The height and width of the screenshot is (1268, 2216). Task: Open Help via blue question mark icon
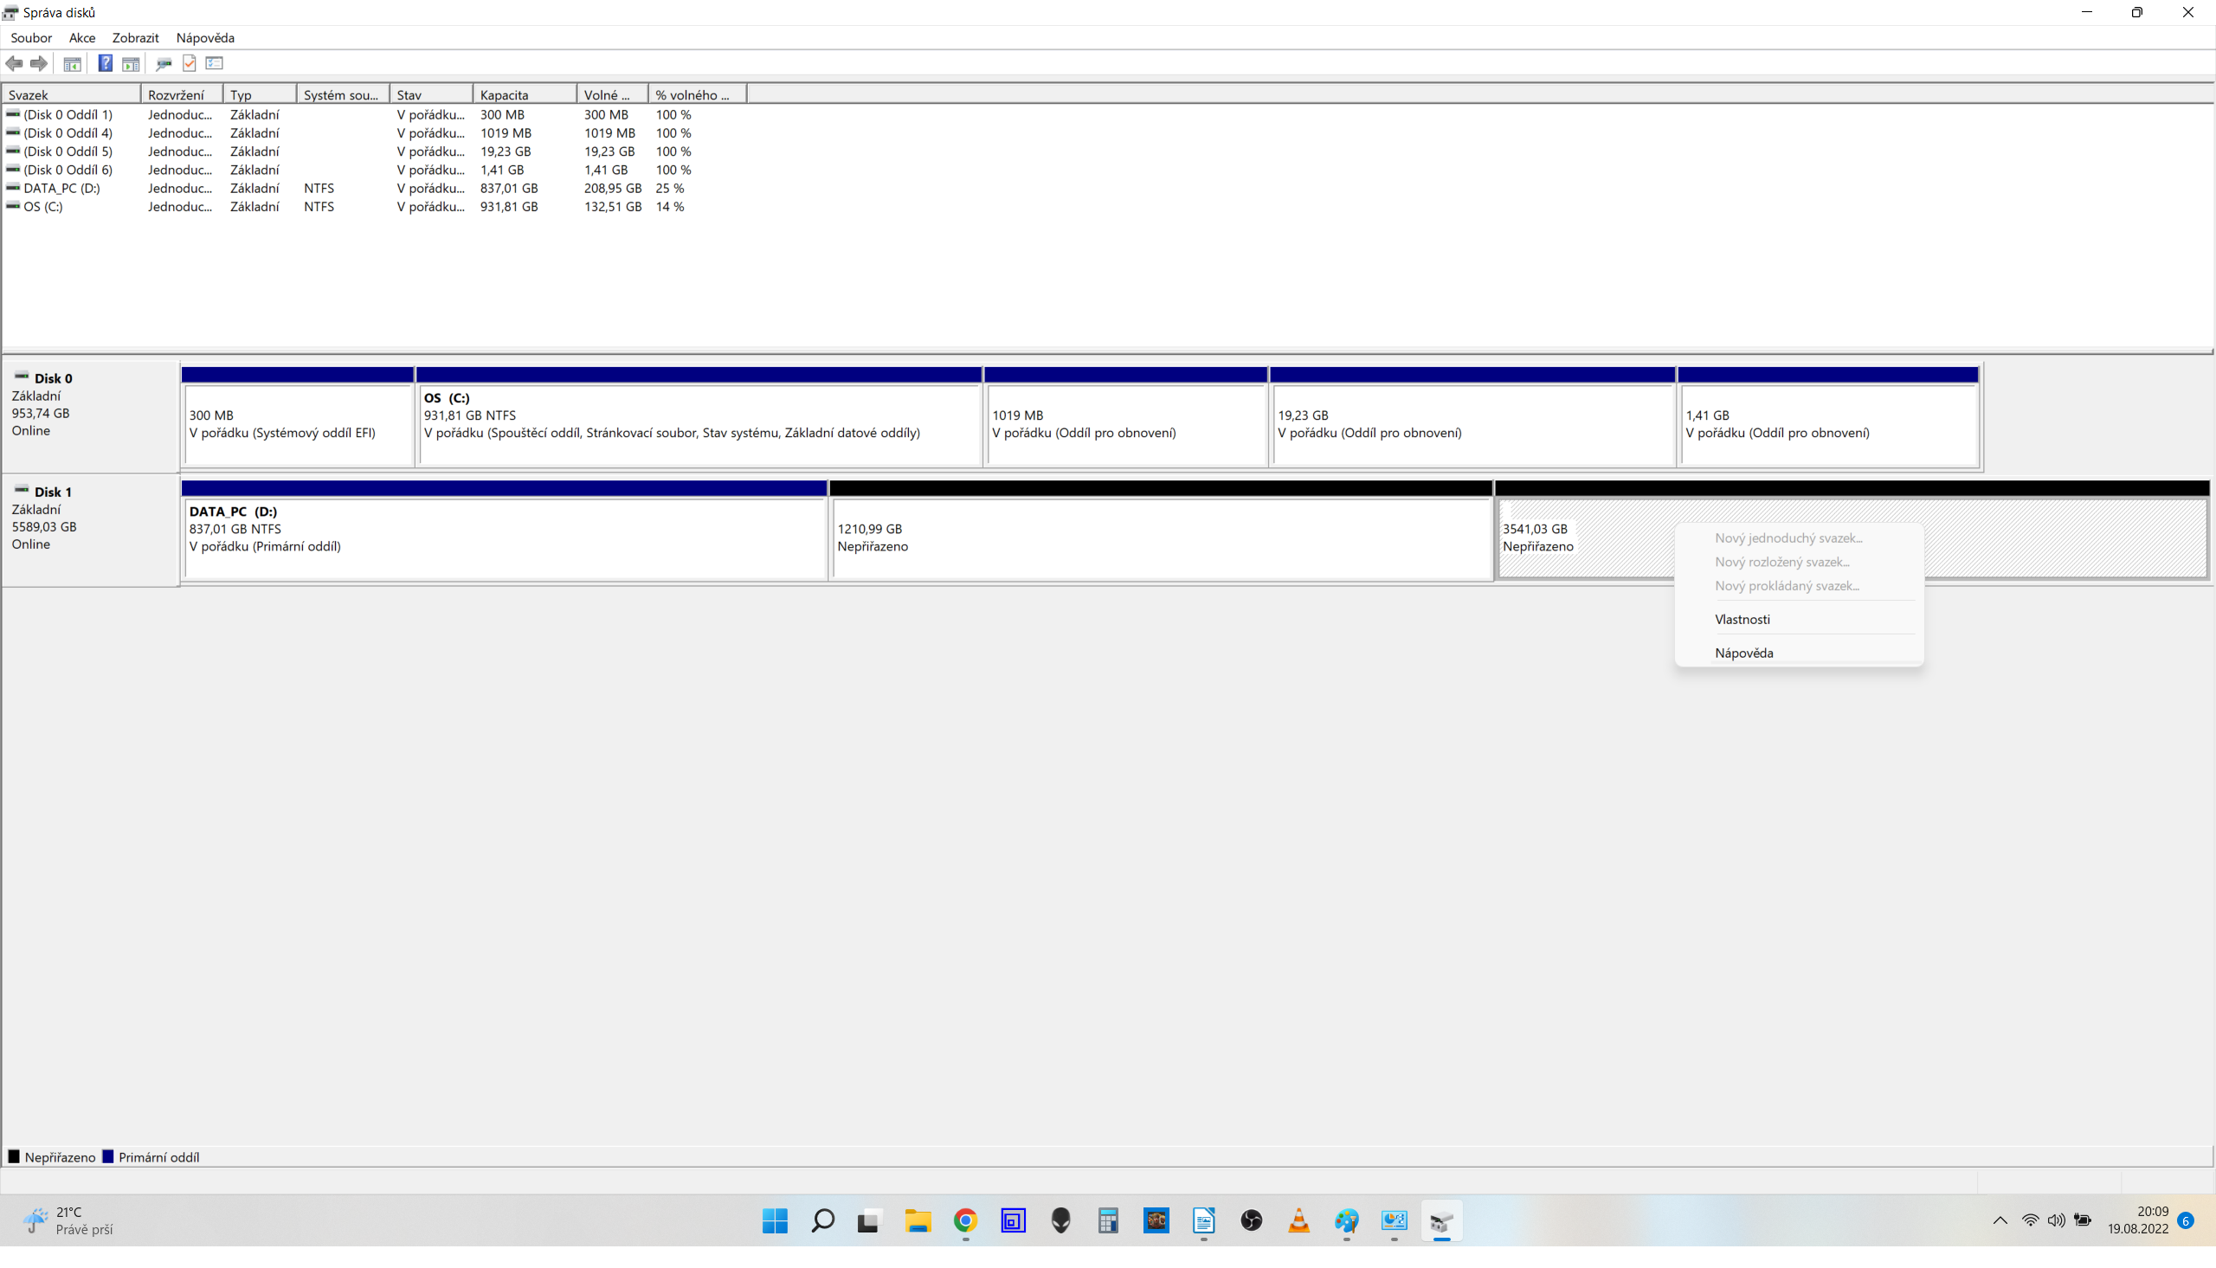tap(106, 63)
